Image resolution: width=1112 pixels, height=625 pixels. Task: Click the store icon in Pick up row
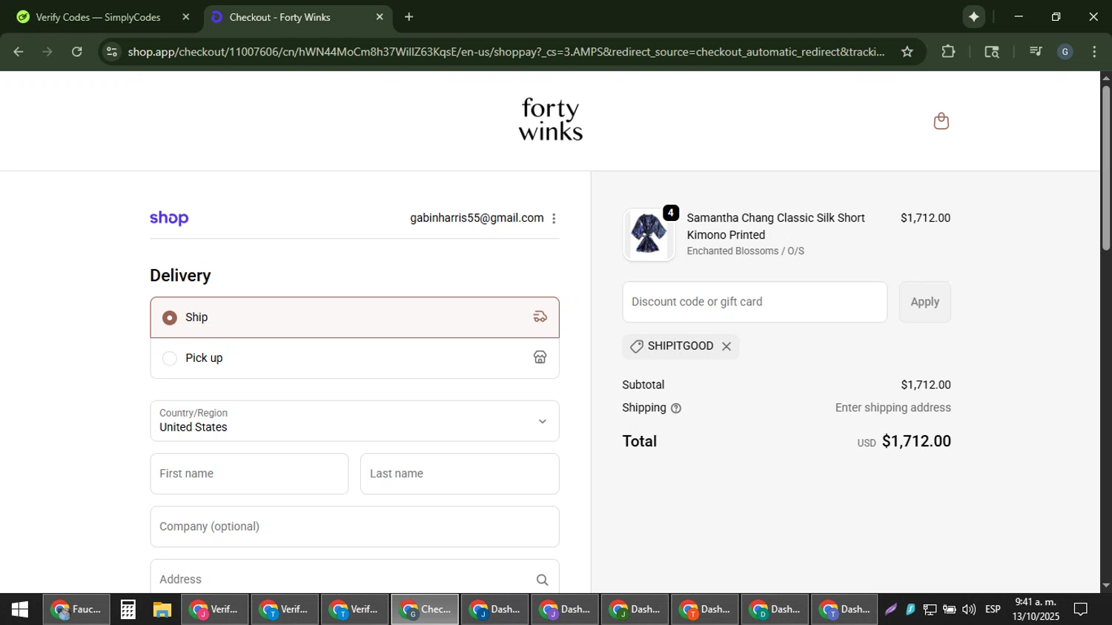[x=540, y=357]
